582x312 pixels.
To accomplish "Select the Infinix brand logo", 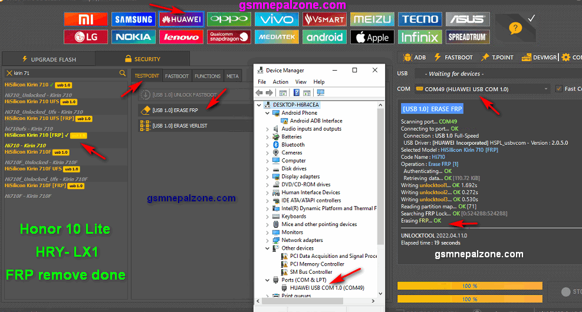I will (x=420, y=37).
